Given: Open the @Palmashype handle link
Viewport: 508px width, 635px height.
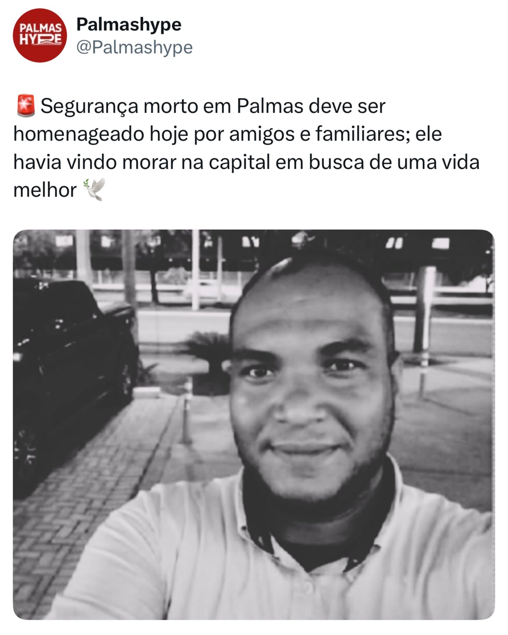Looking at the screenshot, I should (x=134, y=47).
